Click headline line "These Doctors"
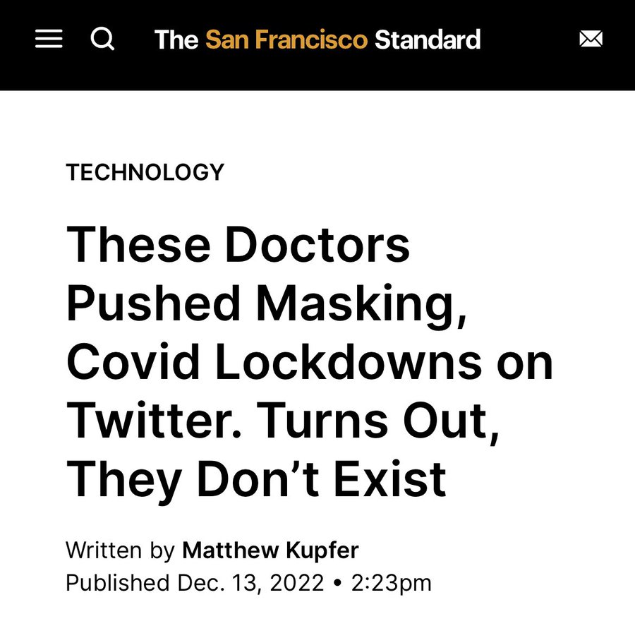The image size is (635, 626). click(238, 243)
